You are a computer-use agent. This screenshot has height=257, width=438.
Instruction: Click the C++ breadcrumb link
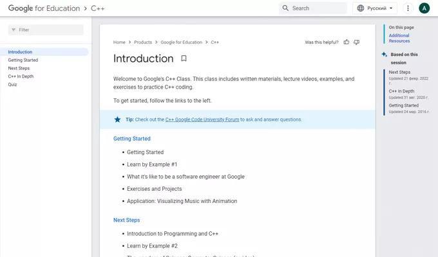214,42
